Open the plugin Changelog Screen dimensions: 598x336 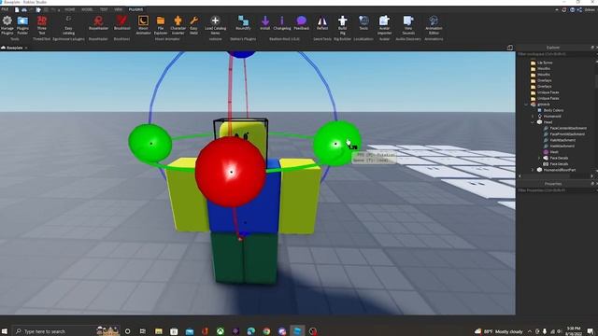[x=282, y=23]
